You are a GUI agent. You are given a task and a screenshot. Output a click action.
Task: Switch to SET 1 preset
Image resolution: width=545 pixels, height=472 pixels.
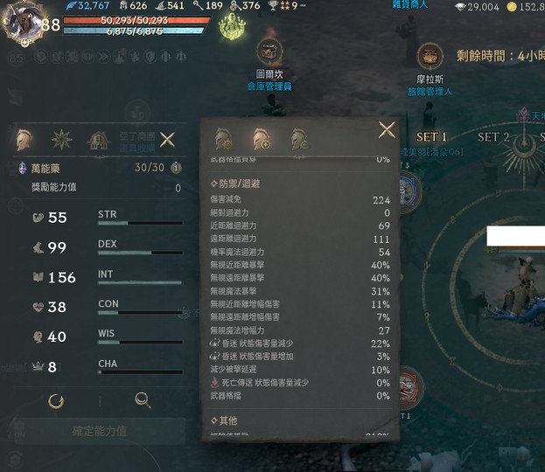point(431,137)
